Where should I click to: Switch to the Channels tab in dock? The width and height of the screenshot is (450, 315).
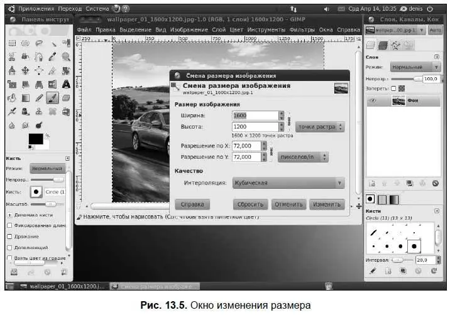pos(383,45)
